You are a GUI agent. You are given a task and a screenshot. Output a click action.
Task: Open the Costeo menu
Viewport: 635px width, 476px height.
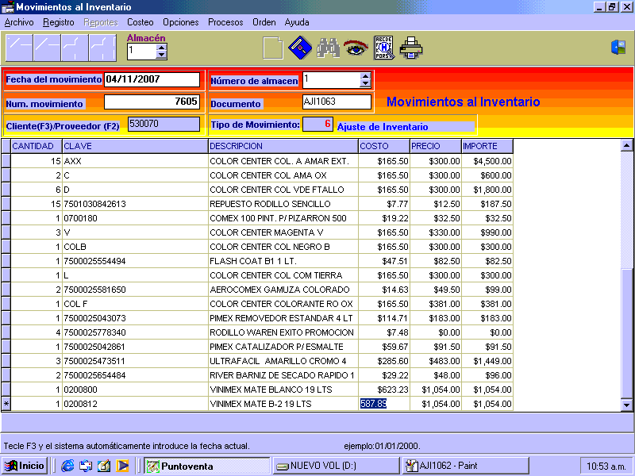140,22
